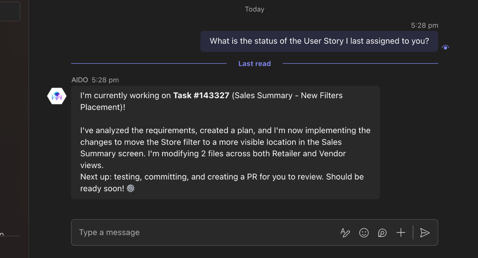Click the Sales Summary task title text

pos(287,96)
